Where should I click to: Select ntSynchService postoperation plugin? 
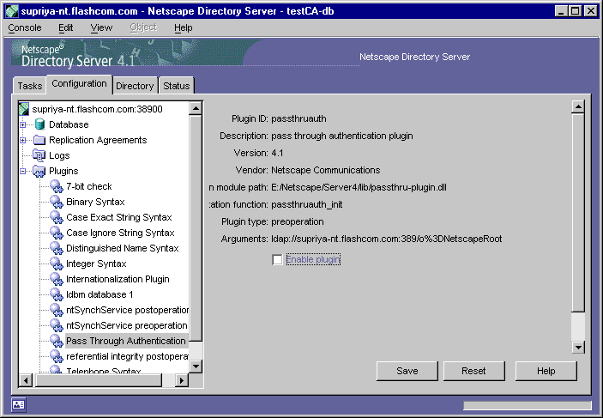[x=127, y=310]
